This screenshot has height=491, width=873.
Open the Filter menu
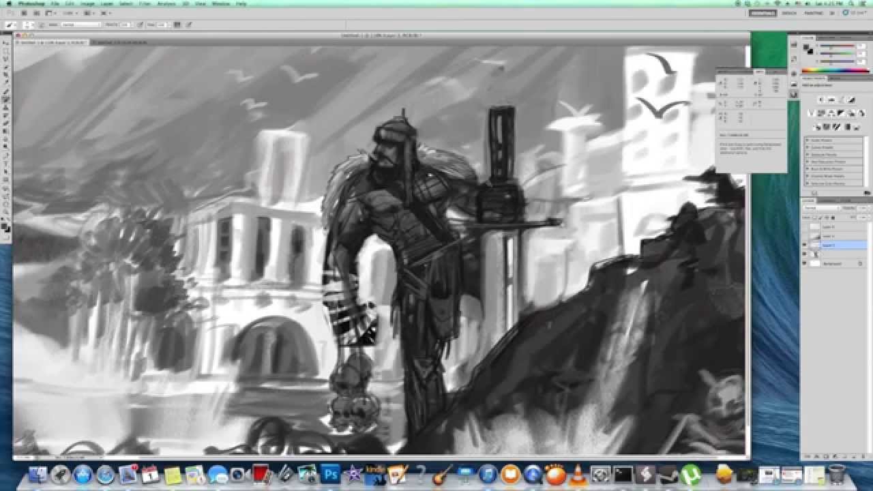(145, 3)
